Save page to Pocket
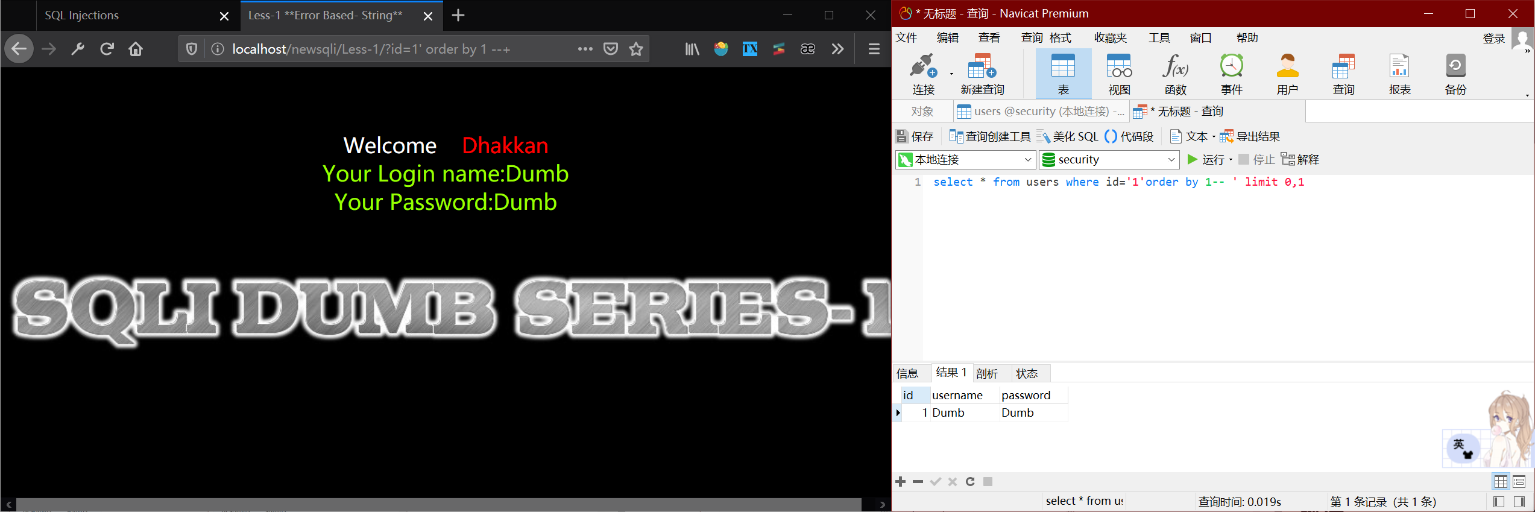The image size is (1535, 512). pos(611,49)
